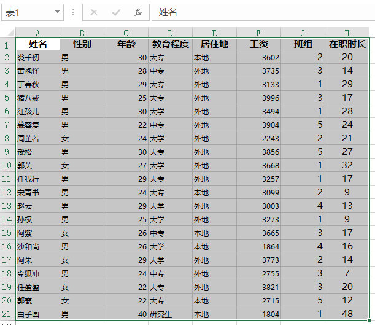The height and width of the screenshot is (325, 375).
Task: Click the cell containing 周芷若
Action: pos(37,138)
